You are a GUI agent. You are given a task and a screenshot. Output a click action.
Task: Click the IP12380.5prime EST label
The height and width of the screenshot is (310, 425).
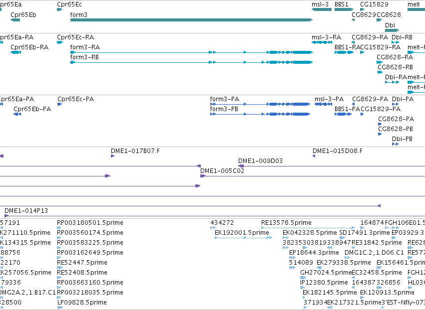coord(324,283)
